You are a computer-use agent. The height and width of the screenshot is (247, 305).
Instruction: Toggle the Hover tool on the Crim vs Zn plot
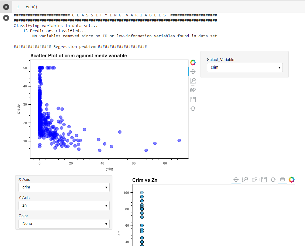click(x=282, y=179)
